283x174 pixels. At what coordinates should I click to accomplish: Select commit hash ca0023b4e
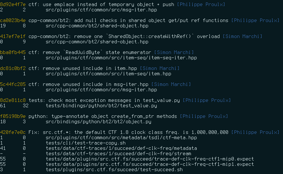pos(13,20)
